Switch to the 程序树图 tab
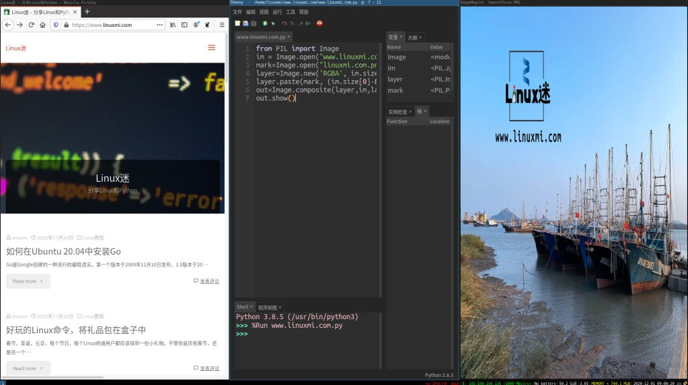This screenshot has width=688, height=385. pos(268,308)
